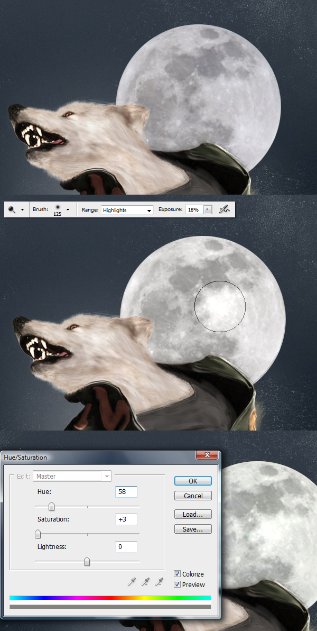Open the Exposure slider arrow button
Viewport: 317px width, 631px height.
point(208,209)
